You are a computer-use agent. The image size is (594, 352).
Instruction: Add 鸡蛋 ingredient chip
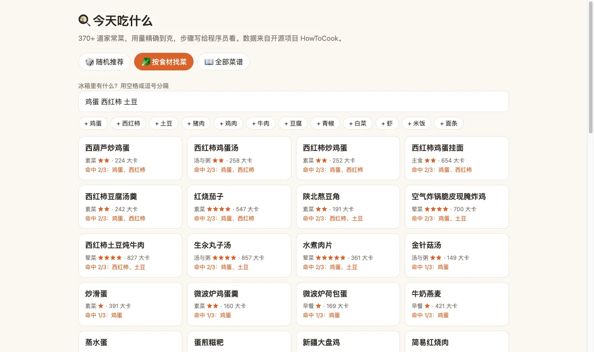click(x=93, y=123)
